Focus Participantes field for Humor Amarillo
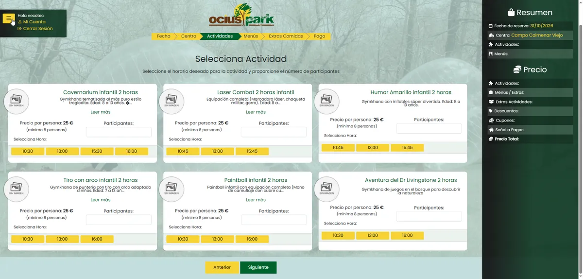583x279 pixels. [429, 128]
